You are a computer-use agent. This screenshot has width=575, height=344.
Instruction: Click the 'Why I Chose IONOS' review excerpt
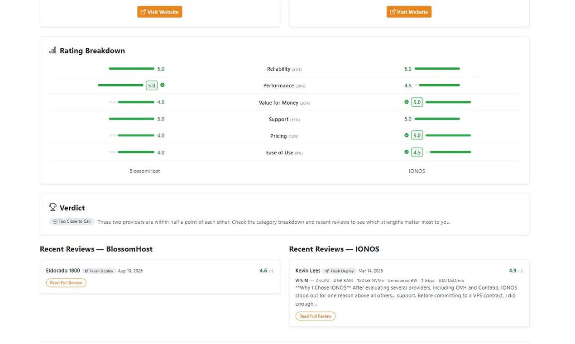pyautogui.click(x=406, y=296)
